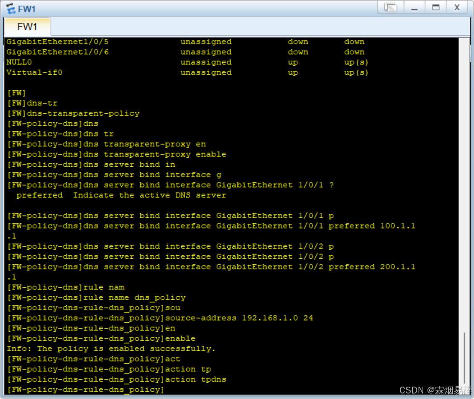Minimize the FW1 window
The width and height of the screenshot is (474, 399).
(x=414, y=7)
